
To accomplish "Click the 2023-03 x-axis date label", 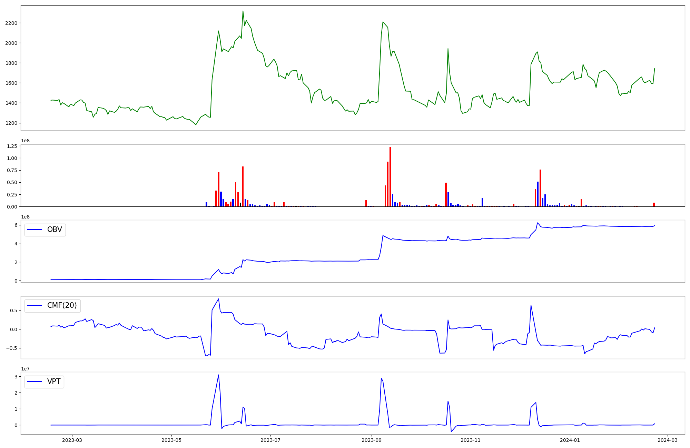I will click(x=72, y=440).
